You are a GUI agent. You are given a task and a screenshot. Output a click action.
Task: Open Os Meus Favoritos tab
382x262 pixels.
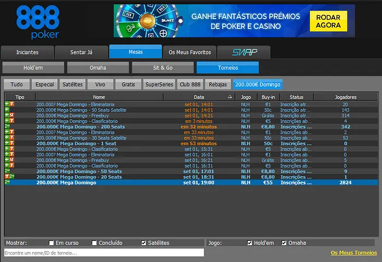tap(190, 52)
